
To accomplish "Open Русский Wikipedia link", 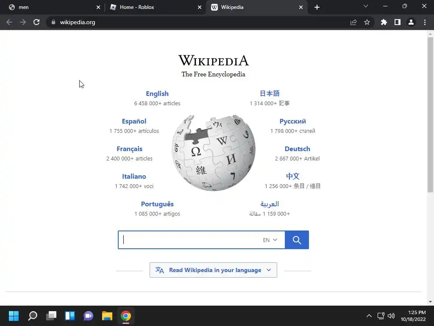I will tap(293, 121).
